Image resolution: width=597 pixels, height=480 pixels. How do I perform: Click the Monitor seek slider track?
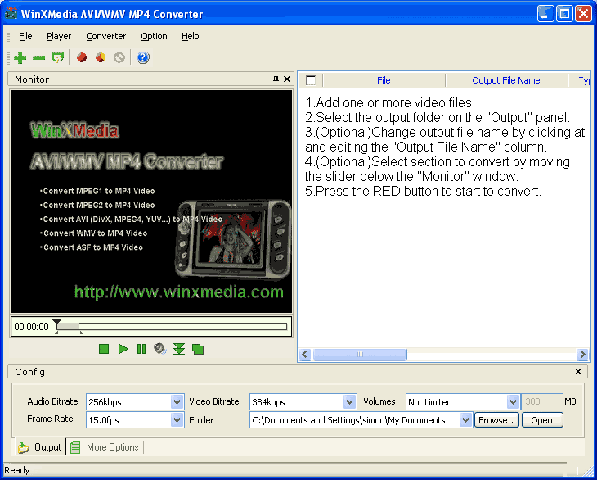point(172,326)
